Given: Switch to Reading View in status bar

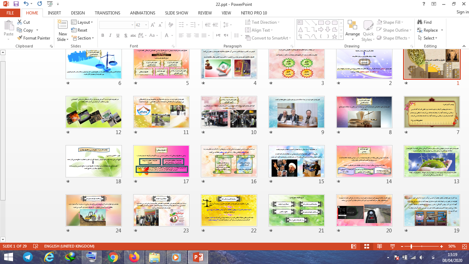Looking at the screenshot, I should point(379,246).
